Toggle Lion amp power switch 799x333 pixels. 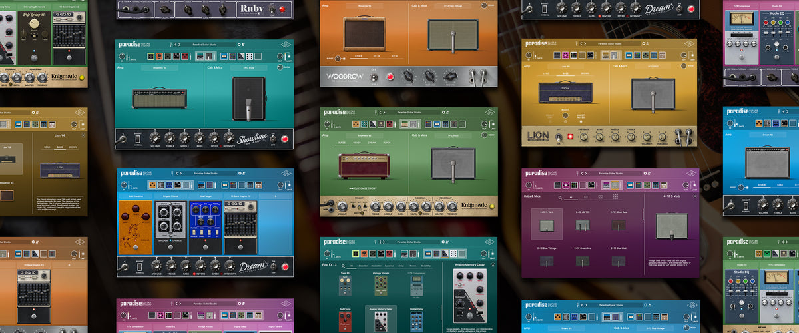point(559,137)
